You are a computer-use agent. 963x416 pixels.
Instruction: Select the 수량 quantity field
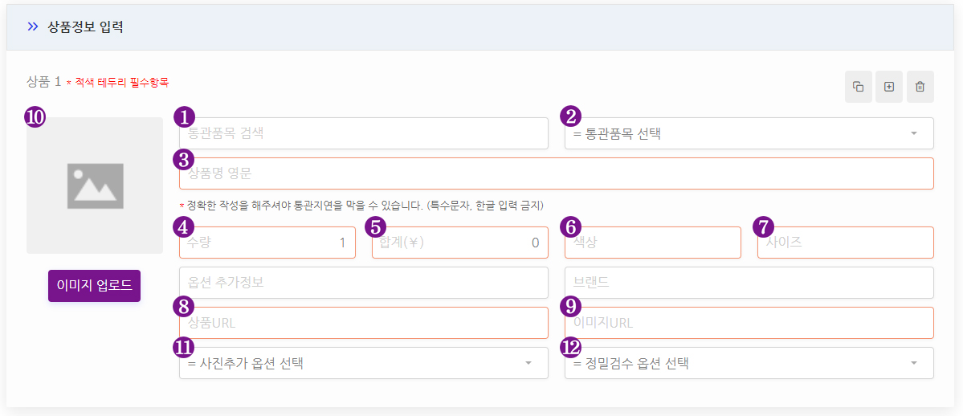tap(267, 243)
